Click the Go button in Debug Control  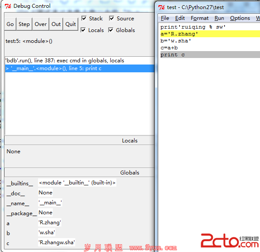click(x=10, y=24)
